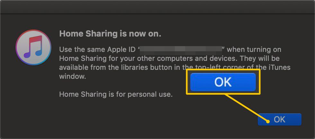Screen dimensions: 315x139
Task: Click the yellow dot on the small OK button
Action: [x=268, y=121]
